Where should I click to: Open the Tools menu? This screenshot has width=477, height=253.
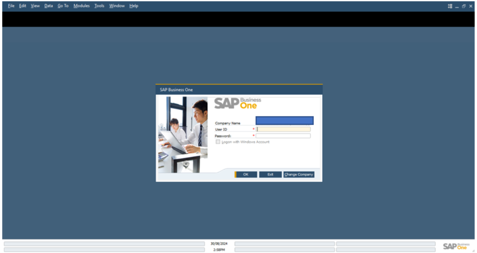click(99, 6)
